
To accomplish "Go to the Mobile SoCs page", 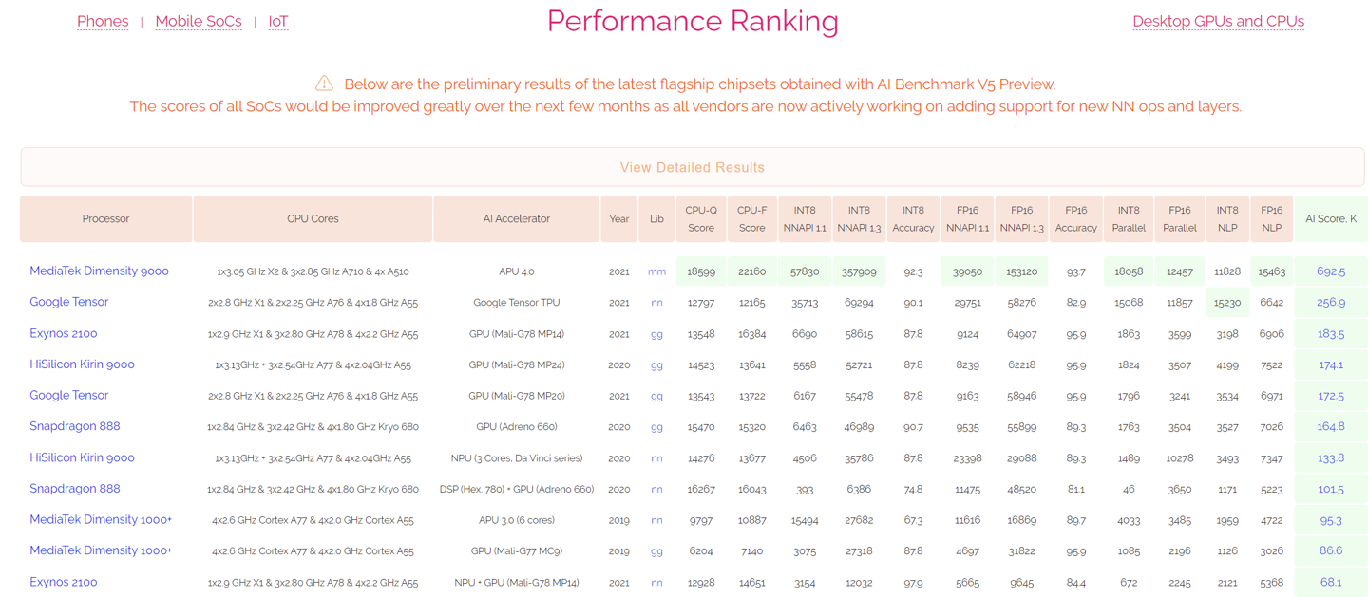I will click(198, 21).
